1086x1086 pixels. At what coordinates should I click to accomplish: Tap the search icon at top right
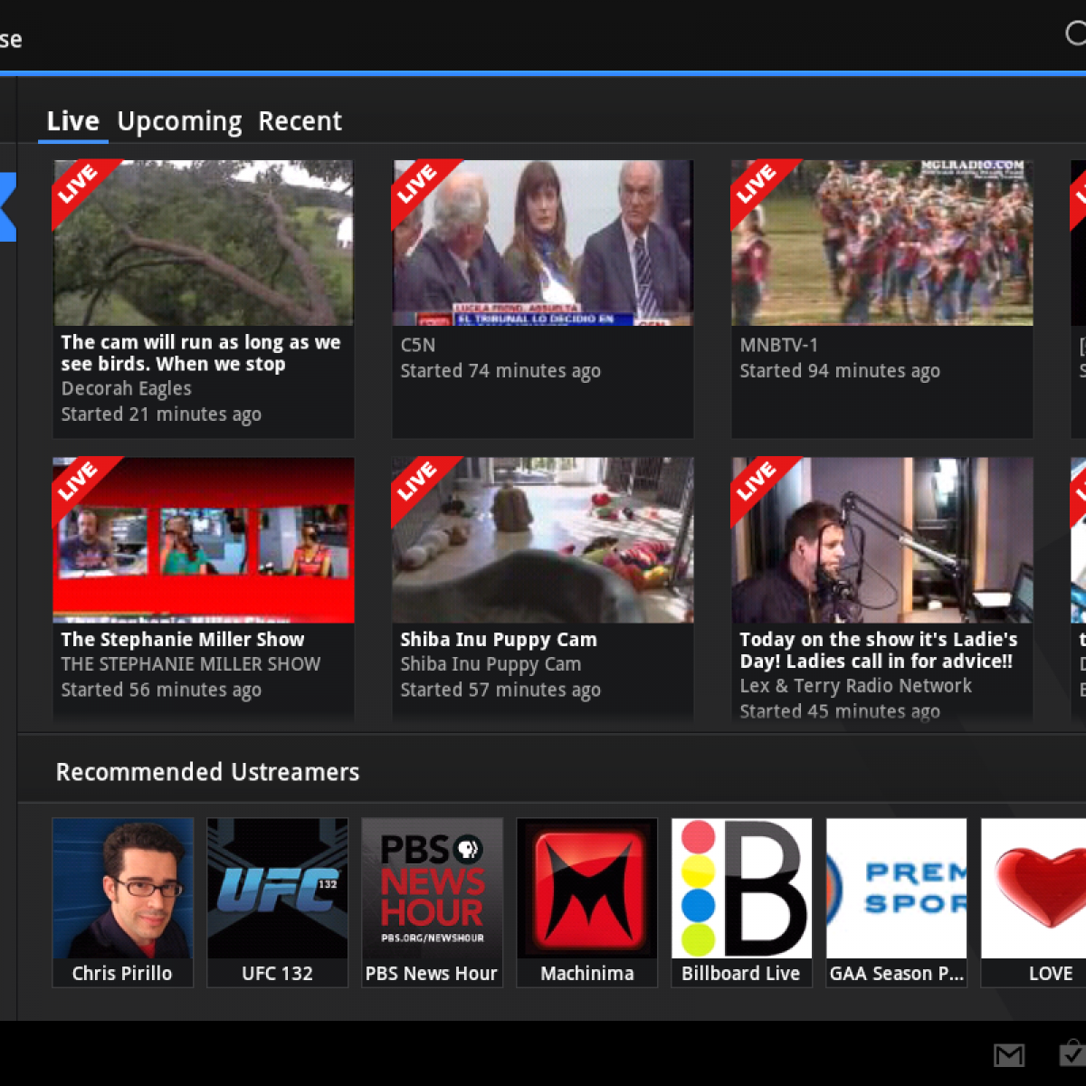point(1075,34)
